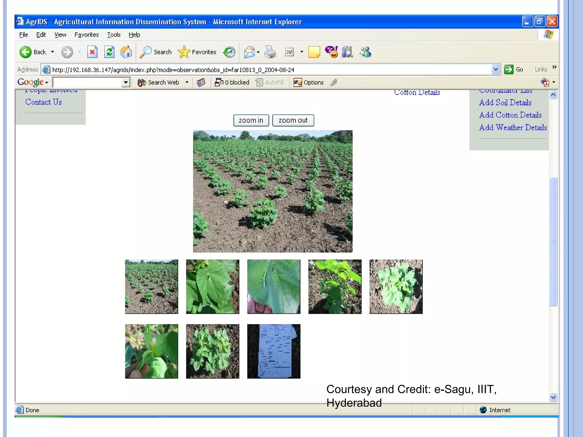583x437 pixels.
Task: Select the blue data sheet thumbnail
Action: tap(274, 351)
